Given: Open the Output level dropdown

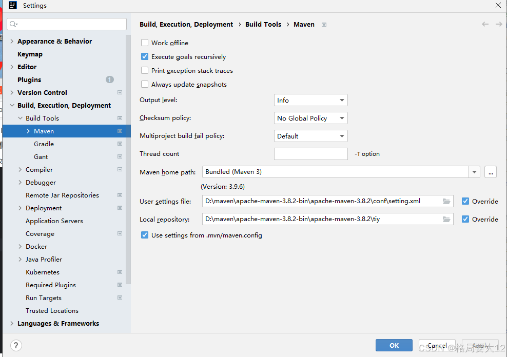Looking at the screenshot, I should (311, 100).
